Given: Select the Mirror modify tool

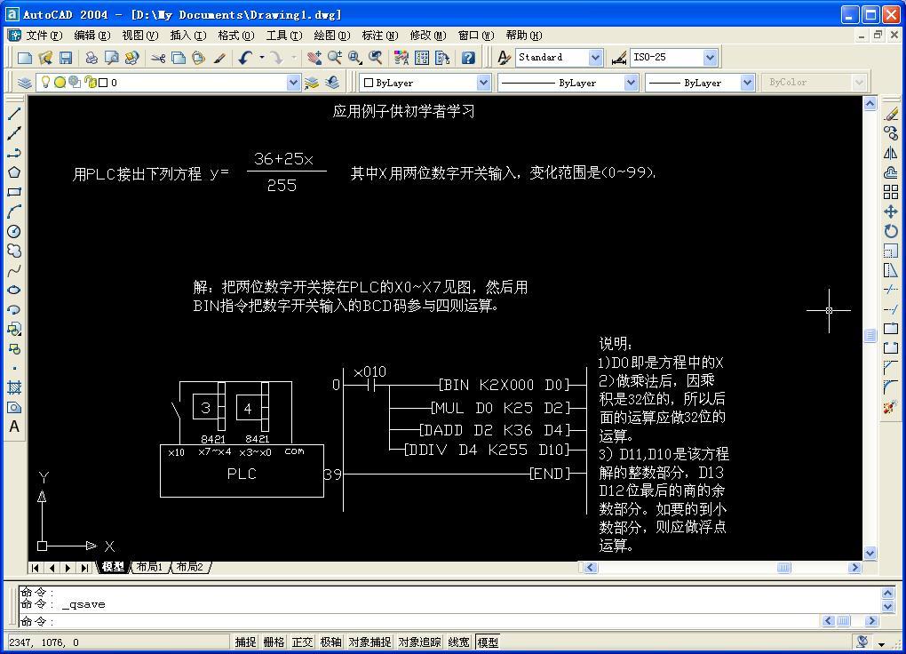Looking at the screenshot, I should tap(890, 153).
